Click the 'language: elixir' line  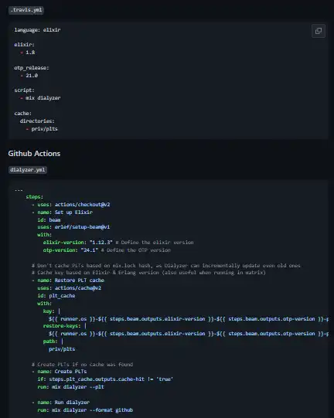point(37,30)
